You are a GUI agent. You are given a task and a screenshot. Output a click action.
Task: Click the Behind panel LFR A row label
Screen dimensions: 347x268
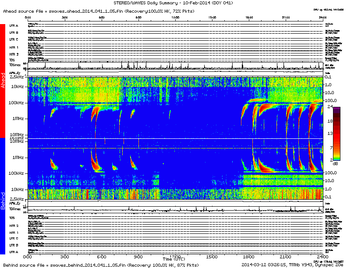(x=14, y=252)
